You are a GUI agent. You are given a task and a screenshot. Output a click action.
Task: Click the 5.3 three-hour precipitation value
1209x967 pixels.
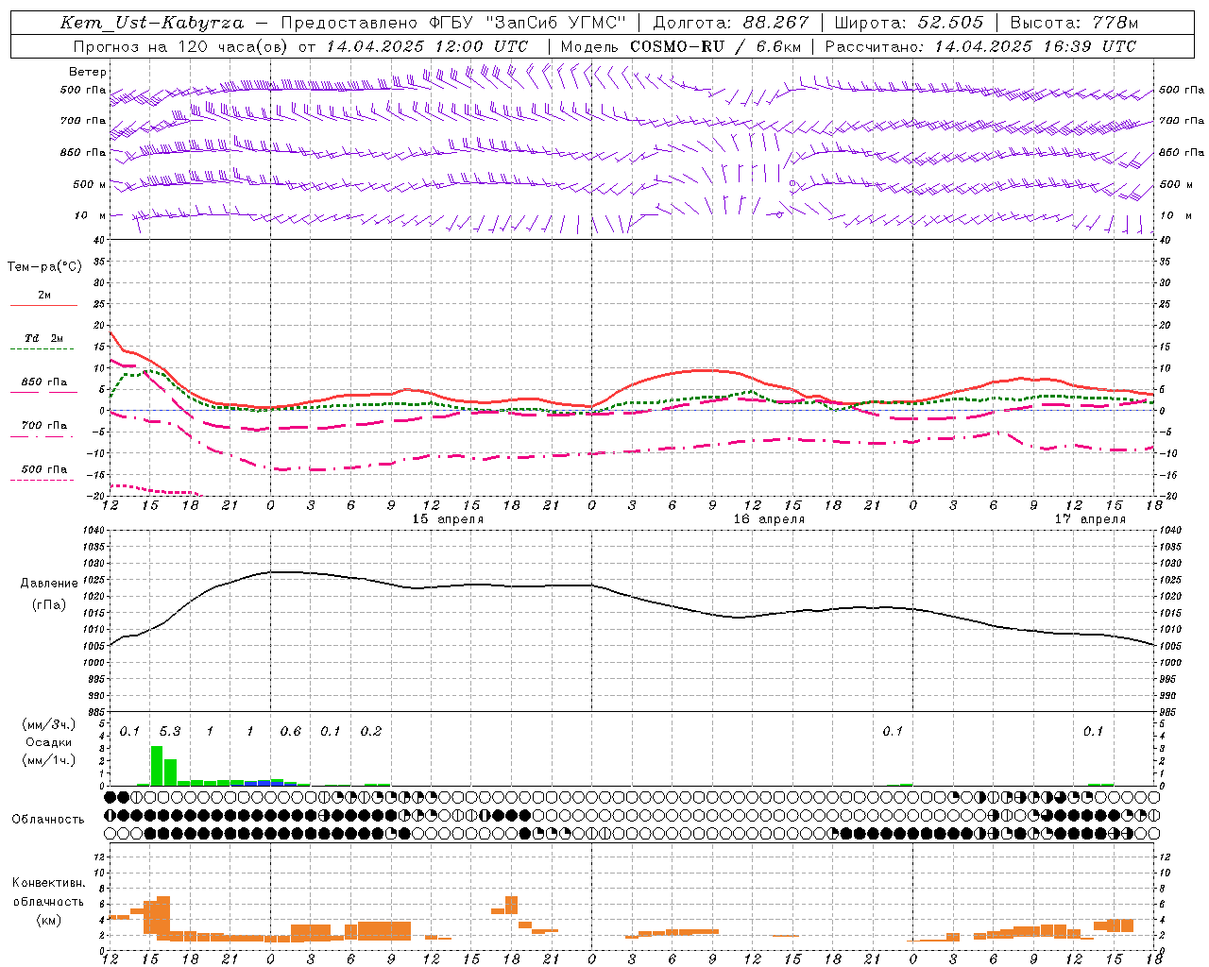click(x=170, y=732)
